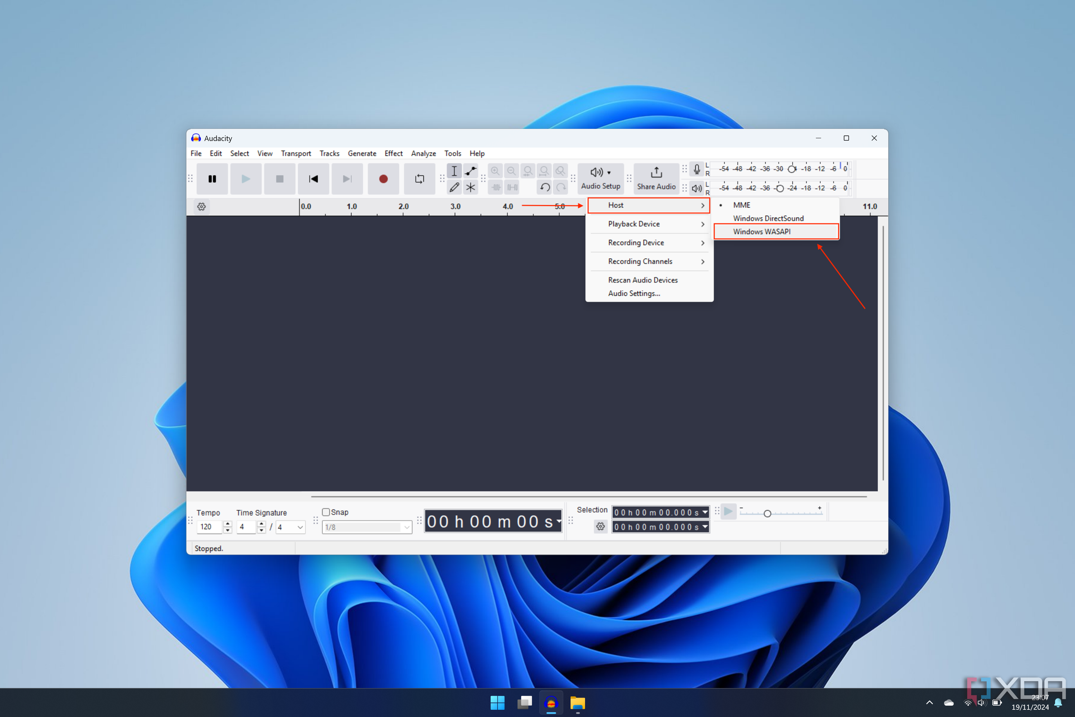Screen dimensions: 1075x717
Task: Click Rescan Audio Devices option
Action: coord(642,279)
